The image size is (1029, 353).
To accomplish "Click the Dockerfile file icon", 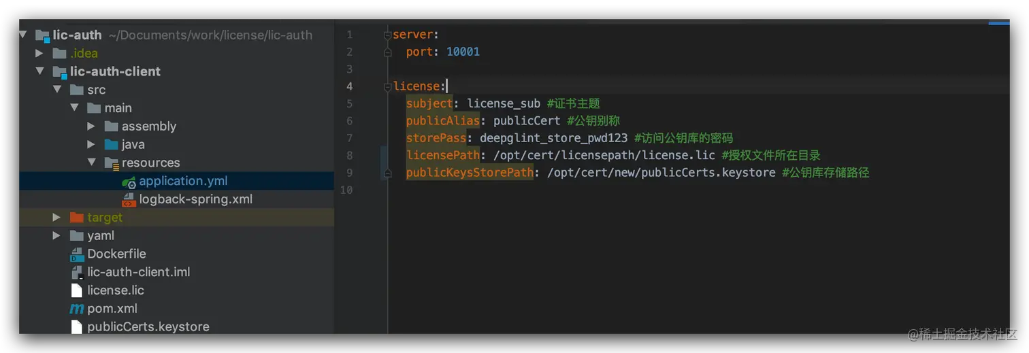I will click(x=77, y=254).
